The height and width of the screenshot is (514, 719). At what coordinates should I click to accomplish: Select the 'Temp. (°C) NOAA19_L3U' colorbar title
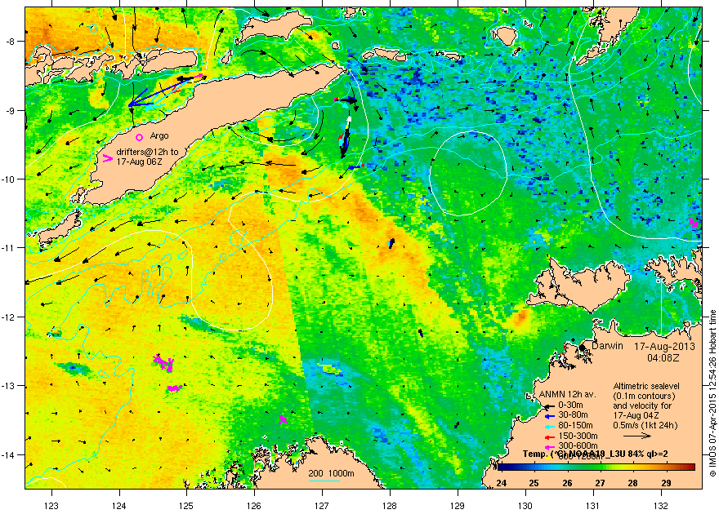coord(576,454)
